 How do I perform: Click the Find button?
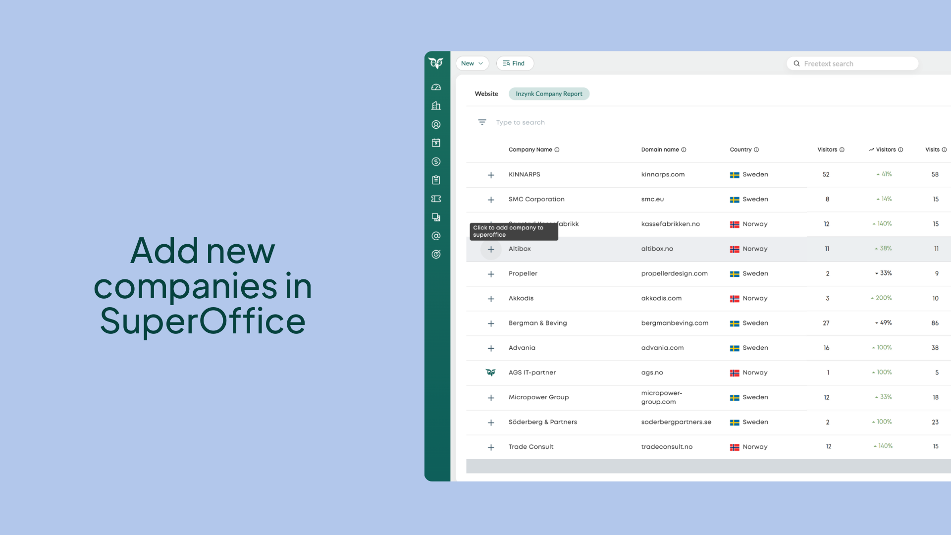click(515, 63)
